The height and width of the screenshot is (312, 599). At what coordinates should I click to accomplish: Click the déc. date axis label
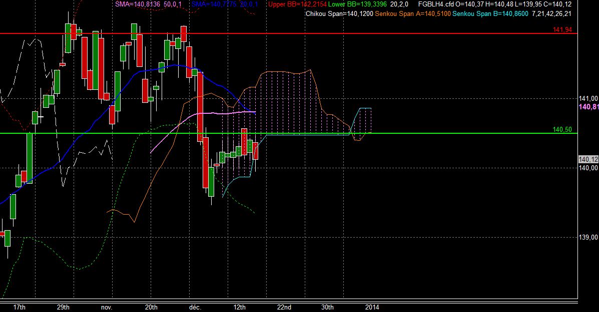195,307
